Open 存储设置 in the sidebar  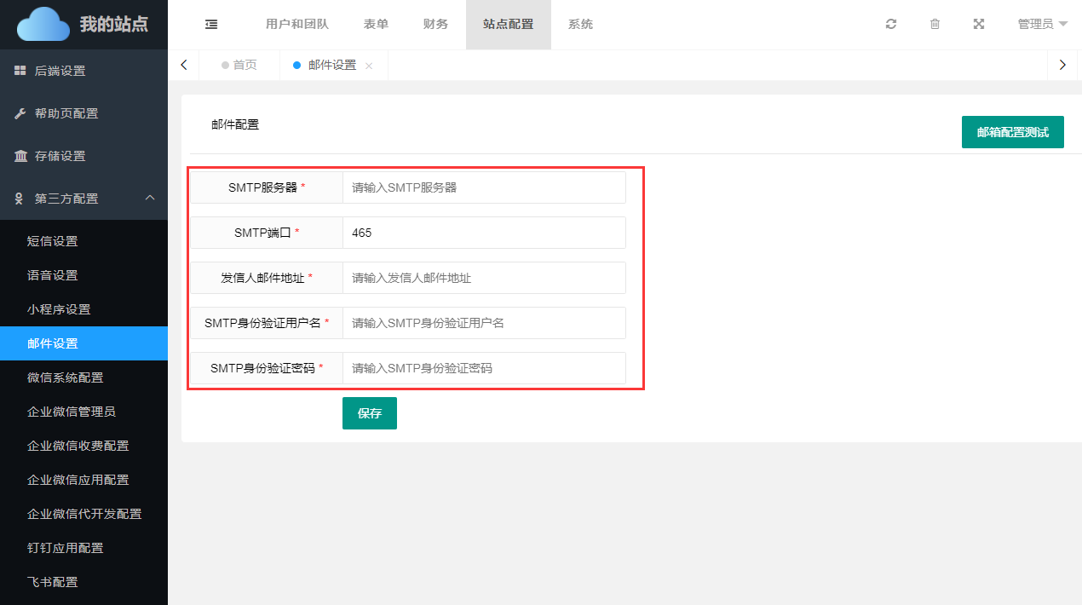[x=60, y=156]
